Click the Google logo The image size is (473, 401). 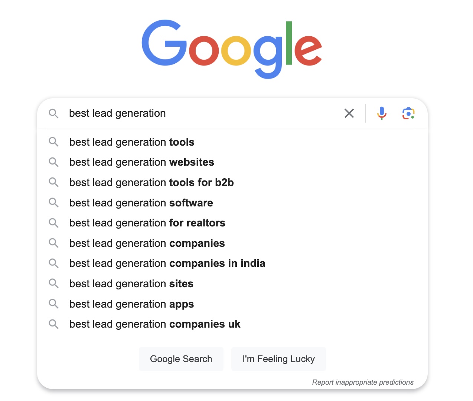[x=232, y=48]
